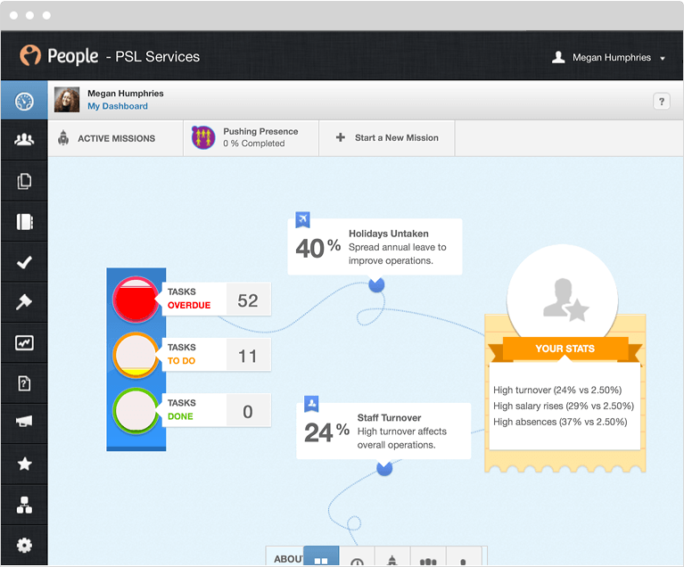Click the High turnover stat line

click(x=557, y=390)
